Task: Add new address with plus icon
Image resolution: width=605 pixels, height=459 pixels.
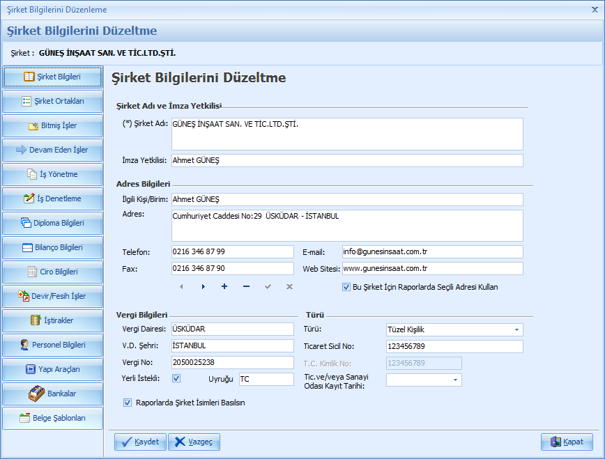Action: (x=224, y=286)
